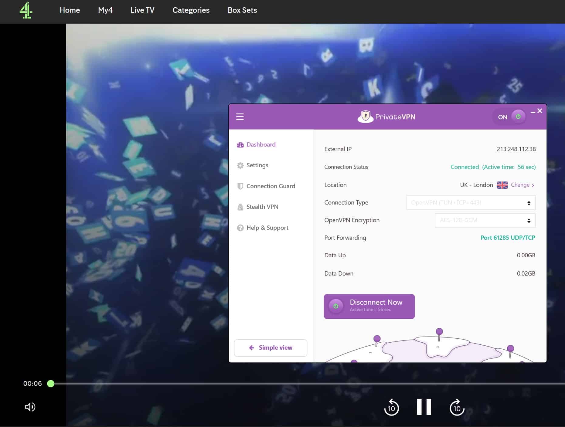565x427 pixels.
Task: Switch to Simple view
Action: (271, 348)
